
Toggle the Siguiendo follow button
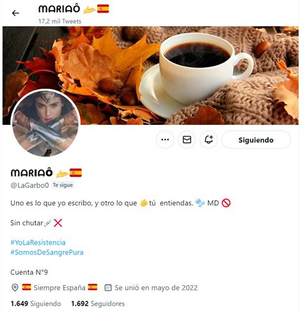[x=256, y=140]
